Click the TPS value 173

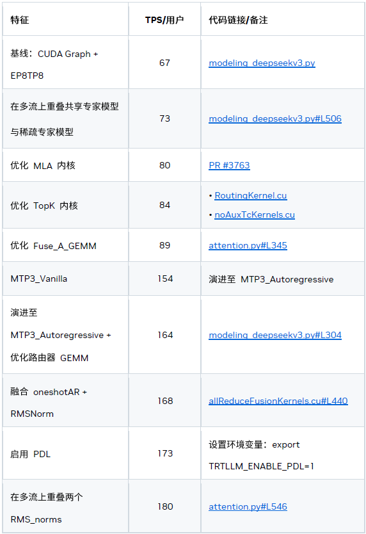[165, 453]
